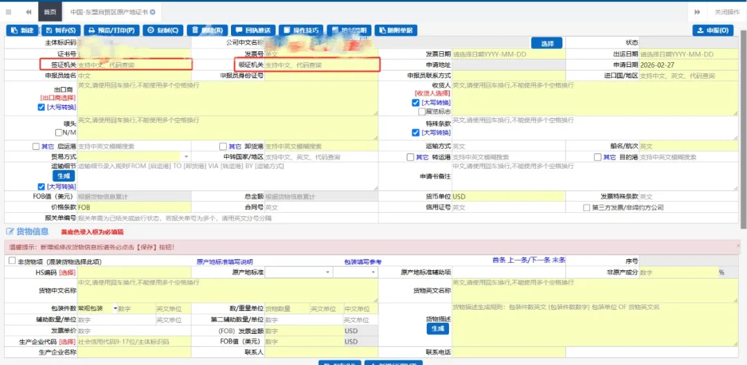Image resolution: width=747 pixels, height=365 pixels.
Task: Enable the 第三方发票/非缔约方公司 checkbox
Action: coord(587,207)
